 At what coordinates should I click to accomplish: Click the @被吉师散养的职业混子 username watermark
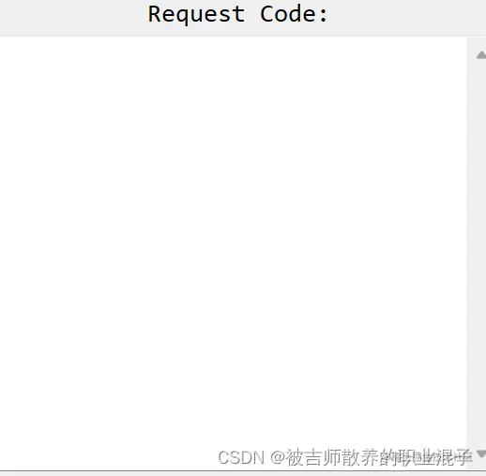click(x=372, y=457)
